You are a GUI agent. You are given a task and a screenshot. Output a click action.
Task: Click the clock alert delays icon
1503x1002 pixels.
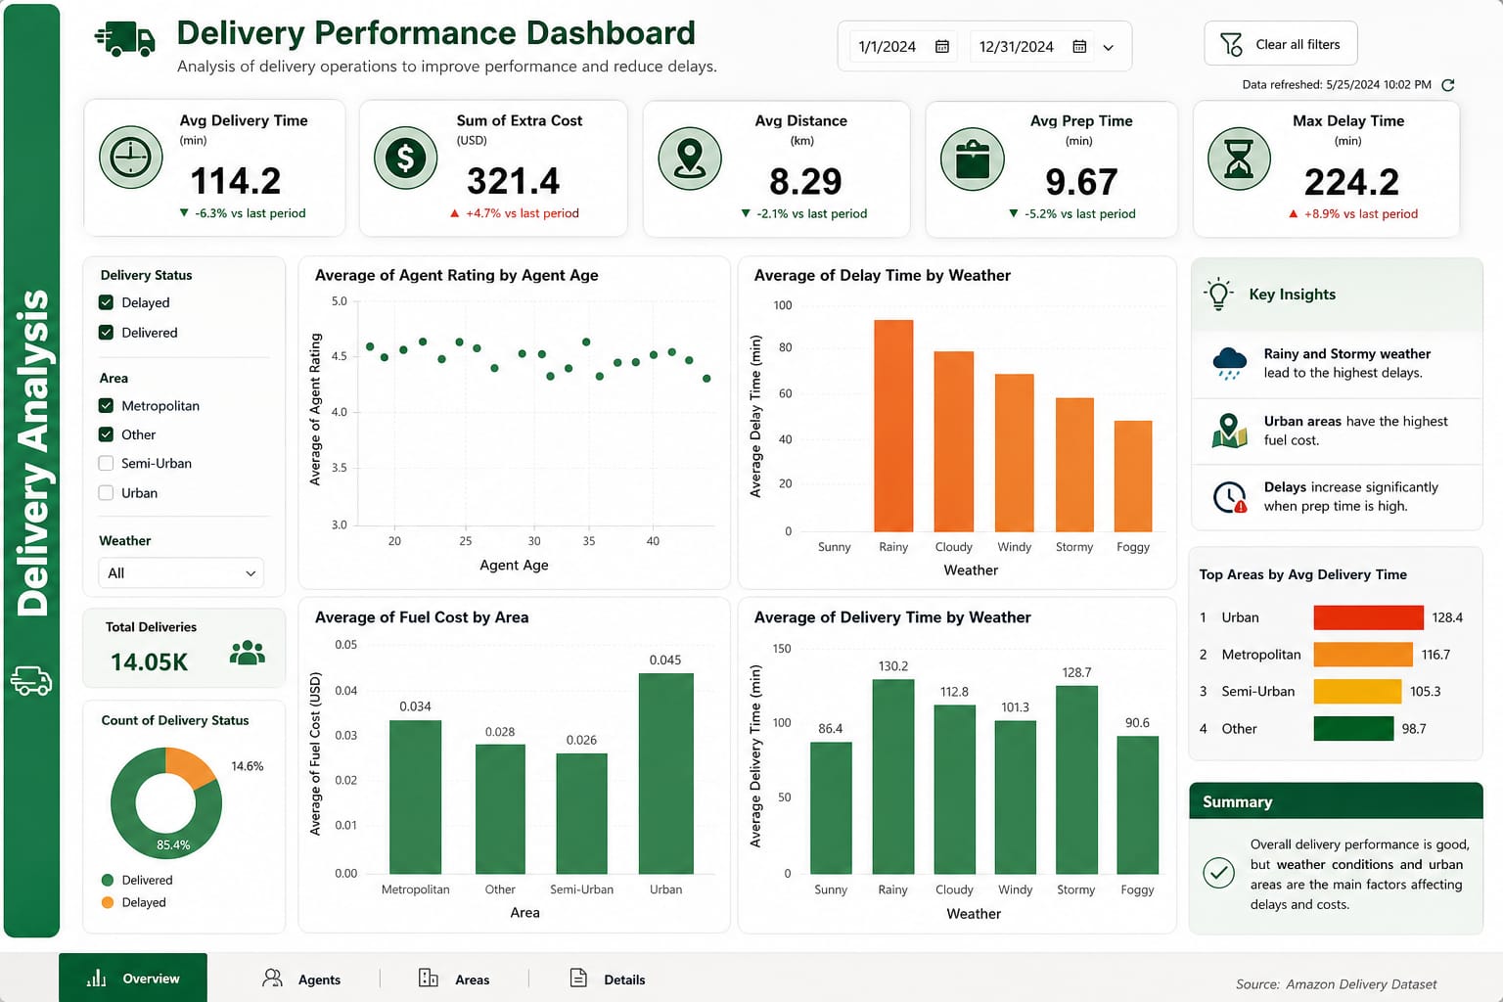[x=1230, y=497]
